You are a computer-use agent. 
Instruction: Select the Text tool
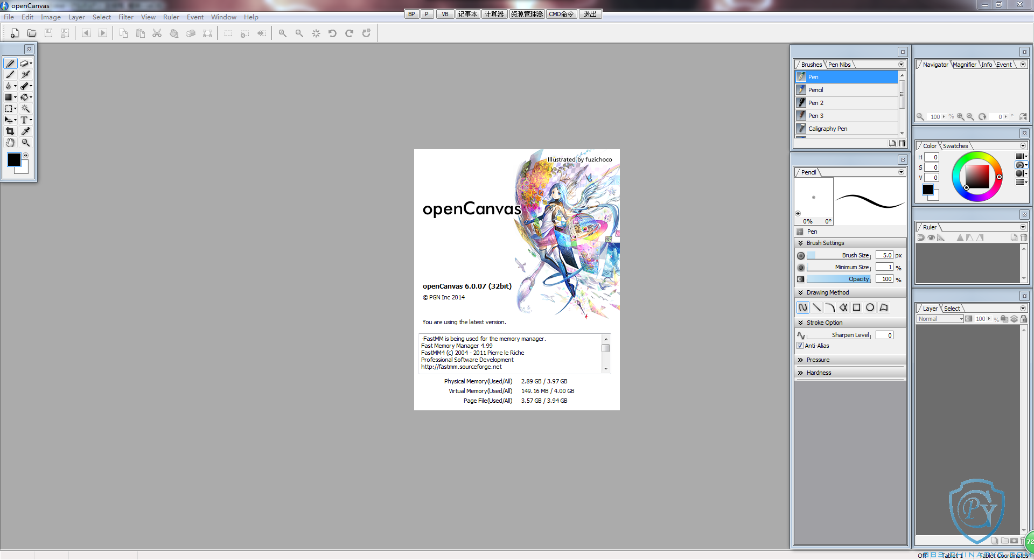pyautogui.click(x=25, y=120)
